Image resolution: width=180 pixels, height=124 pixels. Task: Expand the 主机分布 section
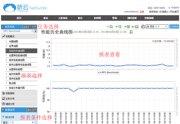coord(19,99)
